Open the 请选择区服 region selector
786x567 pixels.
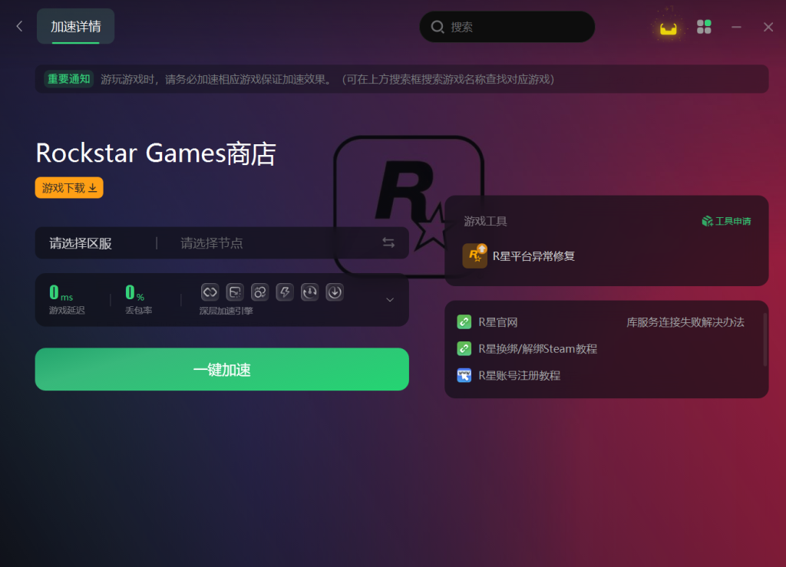point(81,243)
